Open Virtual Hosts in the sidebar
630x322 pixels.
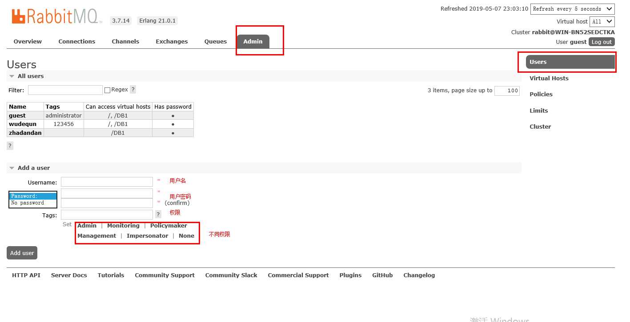click(x=549, y=79)
